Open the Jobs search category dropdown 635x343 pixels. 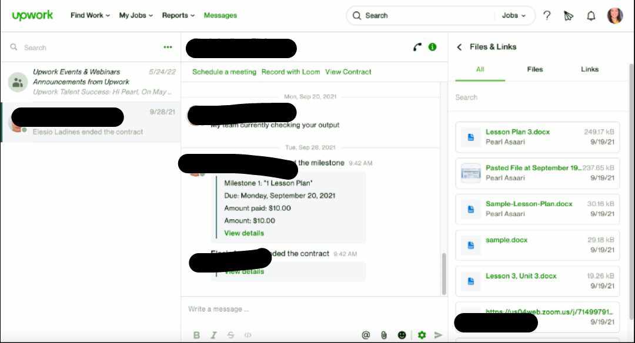coord(513,15)
